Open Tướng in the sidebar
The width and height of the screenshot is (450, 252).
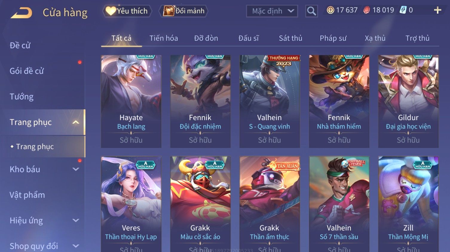(22, 97)
